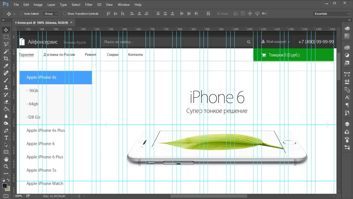Open the Swatches grid panel
The image size is (353, 199).
(347, 36)
